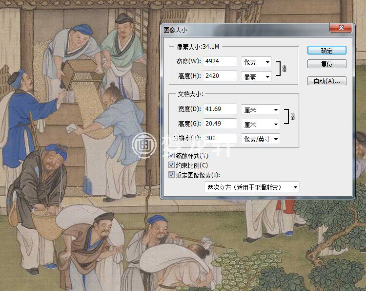Screen dimensions: 366x291
Task: Click the 分辨率(R) field showing 300
Action: [220, 138]
